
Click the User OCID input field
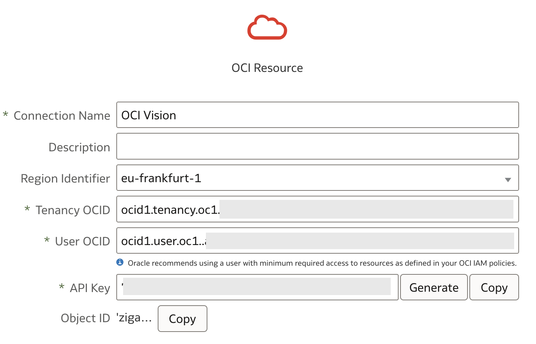pyautogui.click(x=318, y=240)
